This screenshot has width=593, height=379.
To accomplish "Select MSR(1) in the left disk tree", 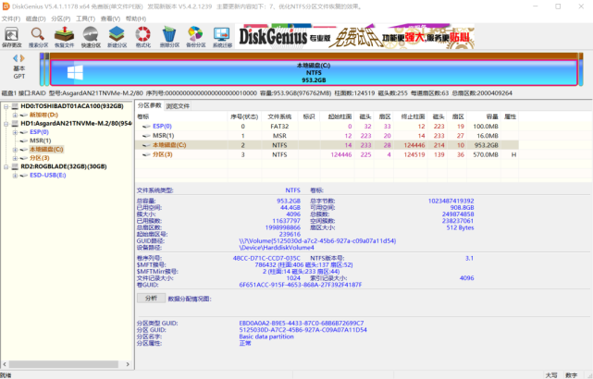I will (x=41, y=141).
